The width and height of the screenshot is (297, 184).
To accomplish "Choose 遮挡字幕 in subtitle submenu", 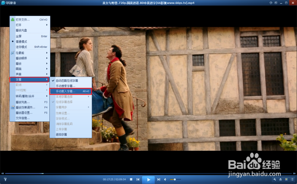I will pos(71,135).
